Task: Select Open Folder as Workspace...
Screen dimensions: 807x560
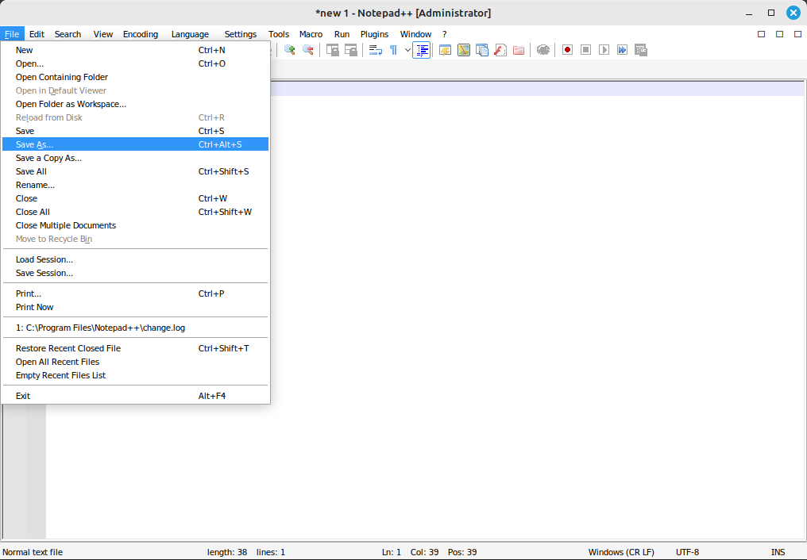Action: click(x=135, y=104)
